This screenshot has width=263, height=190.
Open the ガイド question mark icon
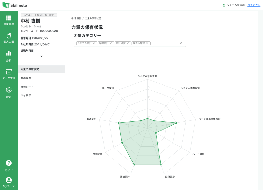tap(9, 163)
